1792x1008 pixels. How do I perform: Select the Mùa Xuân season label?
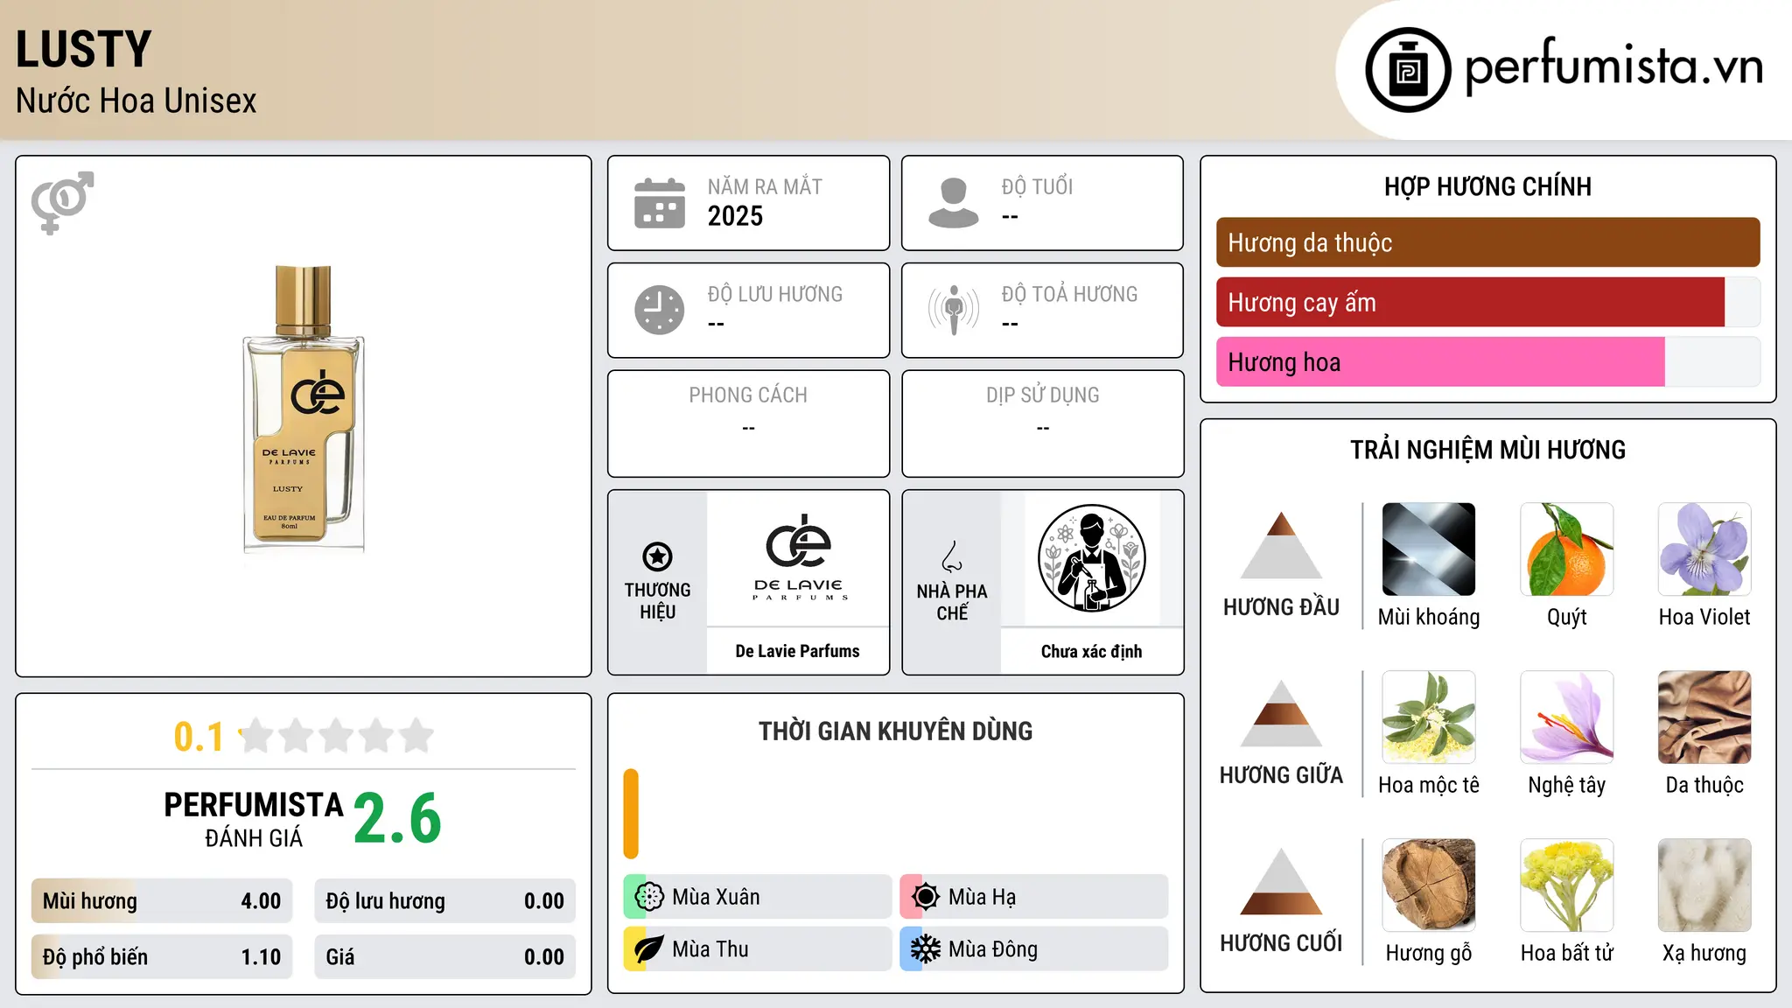(x=716, y=897)
